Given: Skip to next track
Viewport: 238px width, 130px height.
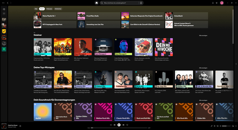Looking at the screenshot, I should pyautogui.click(x=123, y=125).
